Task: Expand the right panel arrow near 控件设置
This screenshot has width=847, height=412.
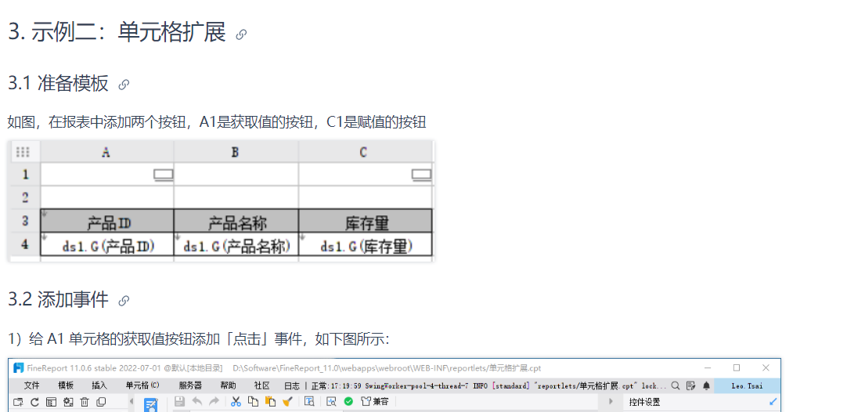Action: point(611,402)
